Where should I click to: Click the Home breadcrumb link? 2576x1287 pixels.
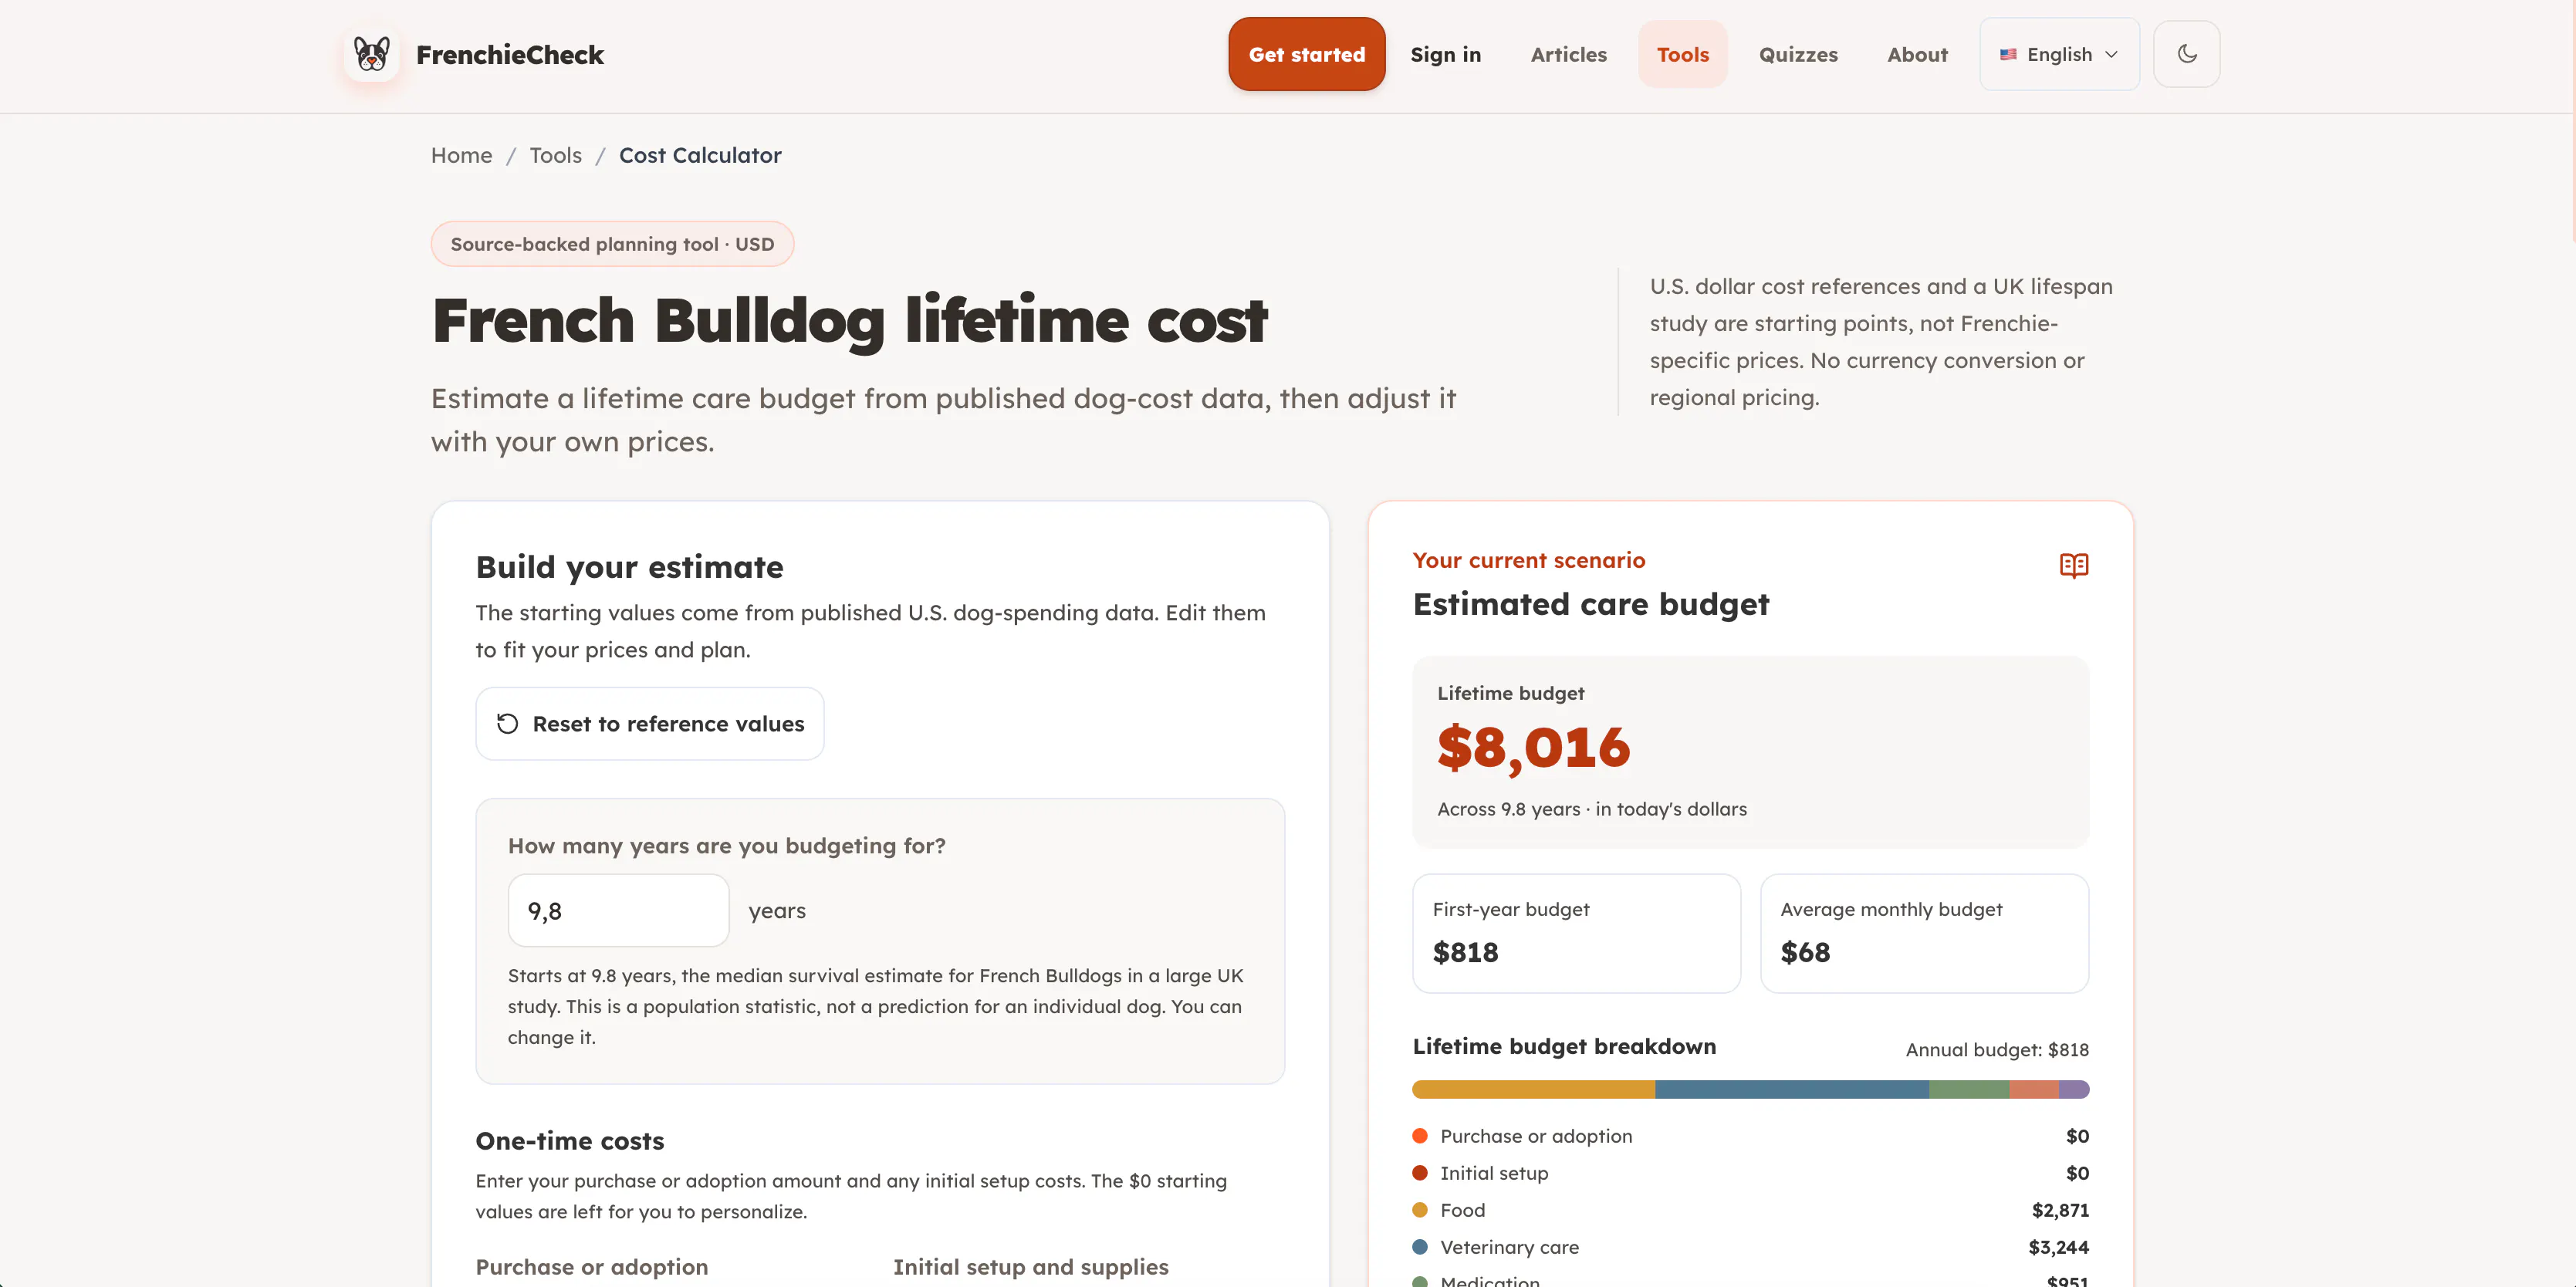[461, 155]
